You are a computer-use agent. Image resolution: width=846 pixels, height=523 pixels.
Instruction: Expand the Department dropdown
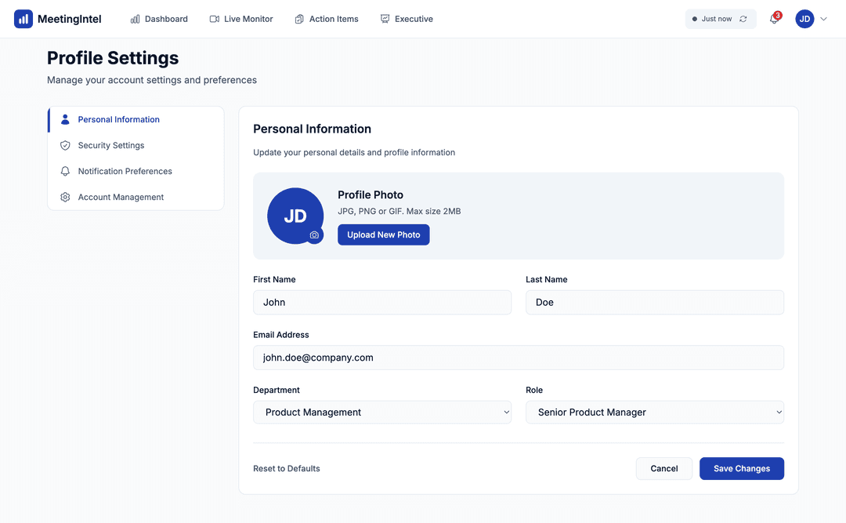point(382,412)
